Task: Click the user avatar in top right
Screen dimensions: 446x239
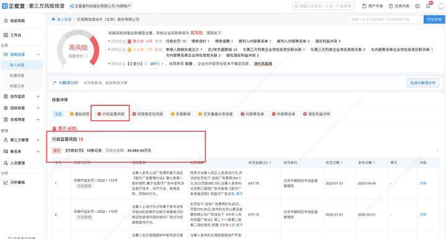Action: point(440,6)
